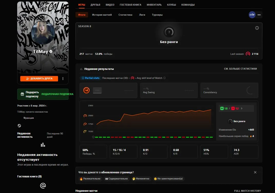Click the info icon in the Season 8 card
Screen dimensions: 275x193
coord(257,28)
